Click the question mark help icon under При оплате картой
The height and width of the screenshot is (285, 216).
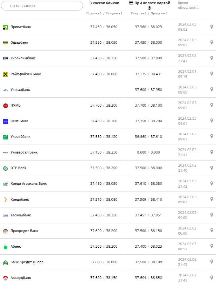pyautogui.click(x=150, y=8)
